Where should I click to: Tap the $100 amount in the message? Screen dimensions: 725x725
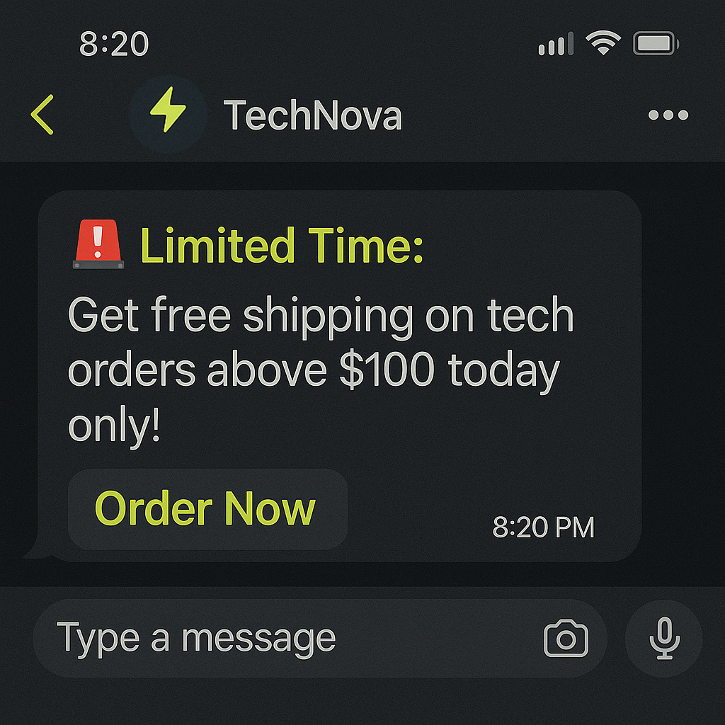pyautogui.click(x=386, y=371)
